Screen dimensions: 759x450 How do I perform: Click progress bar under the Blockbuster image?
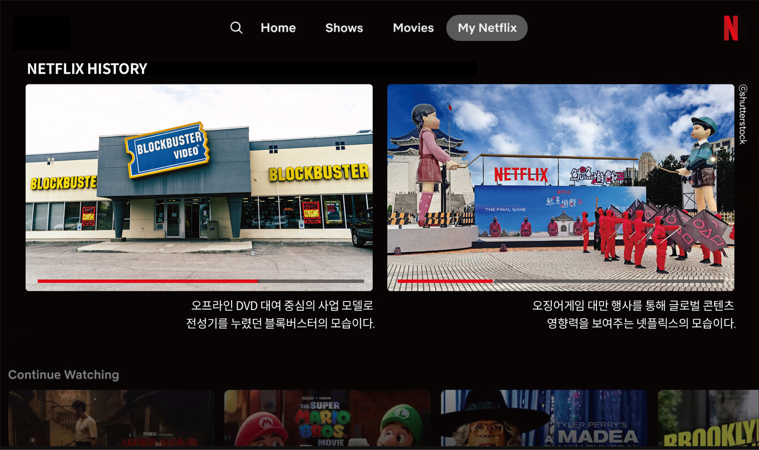click(200, 280)
